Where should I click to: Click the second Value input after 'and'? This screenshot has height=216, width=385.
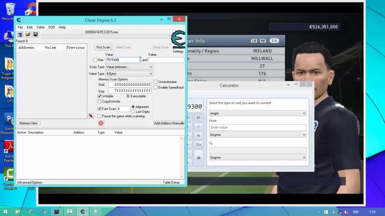pyautogui.click(x=166, y=60)
